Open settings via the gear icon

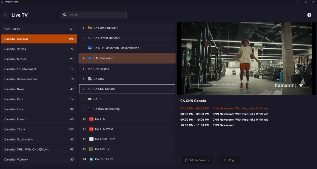(309, 15)
